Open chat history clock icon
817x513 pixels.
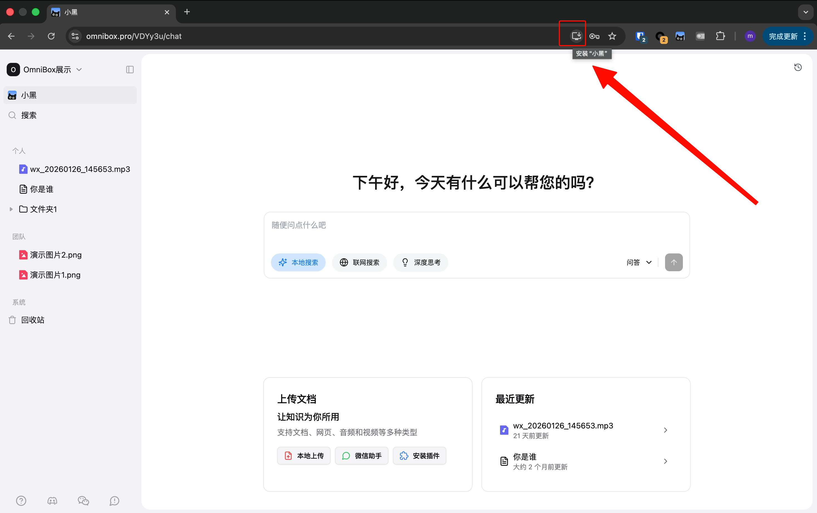pos(798,67)
